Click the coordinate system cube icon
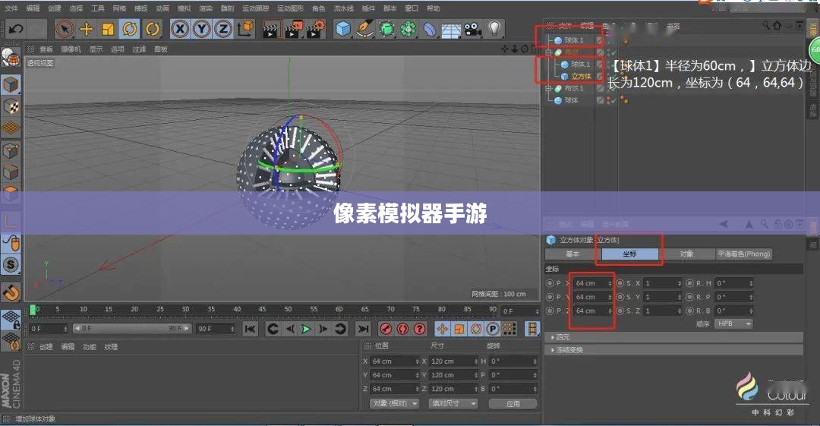Image resolution: width=820 pixels, height=426 pixels. pos(245,30)
